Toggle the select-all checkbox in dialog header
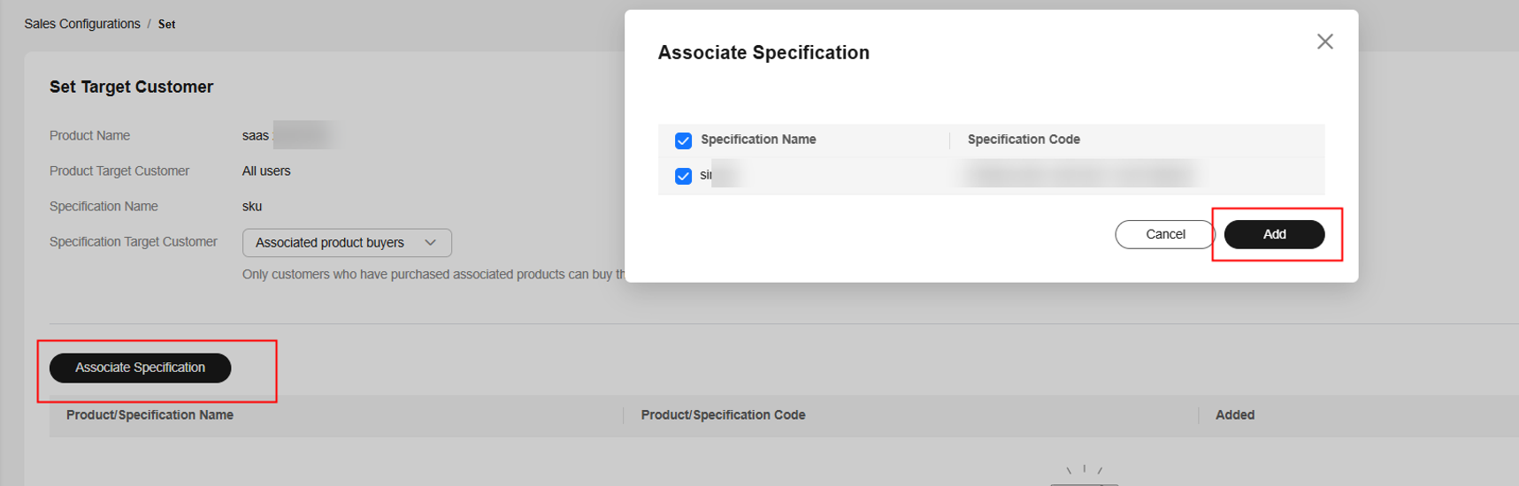The width and height of the screenshot is (1519, 486). point(683,140)
